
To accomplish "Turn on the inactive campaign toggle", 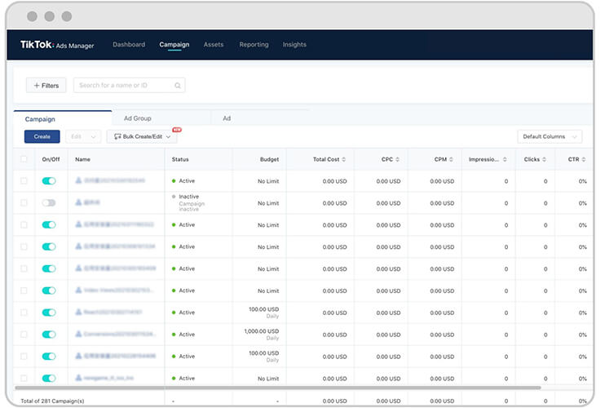I will [x=49, y=202].
